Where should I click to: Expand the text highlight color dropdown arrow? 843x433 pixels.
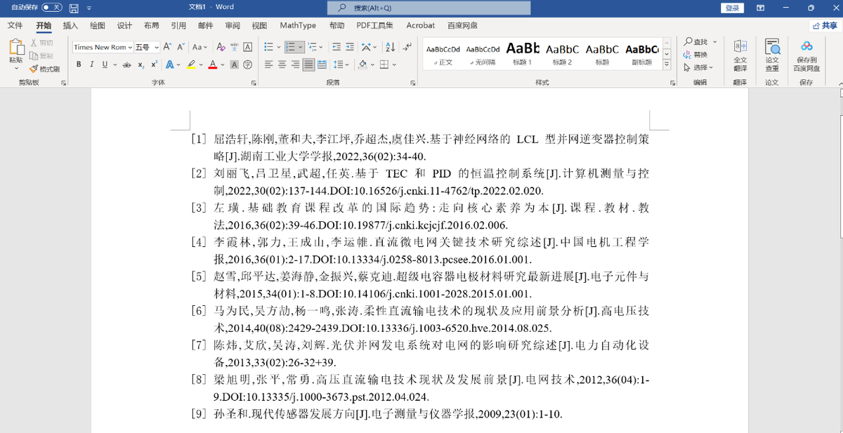pos(200,65)
